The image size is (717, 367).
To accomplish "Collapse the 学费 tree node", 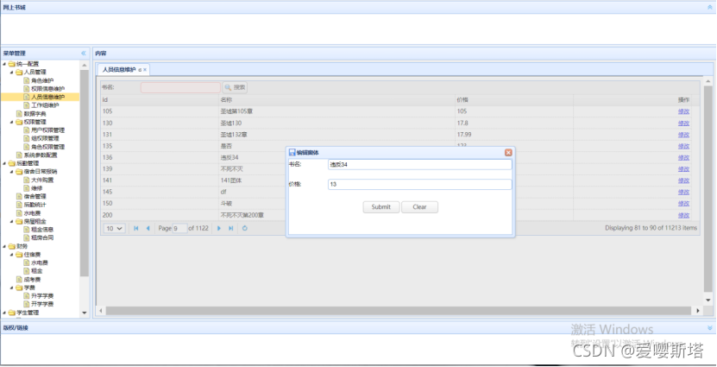I will [11, 288].
